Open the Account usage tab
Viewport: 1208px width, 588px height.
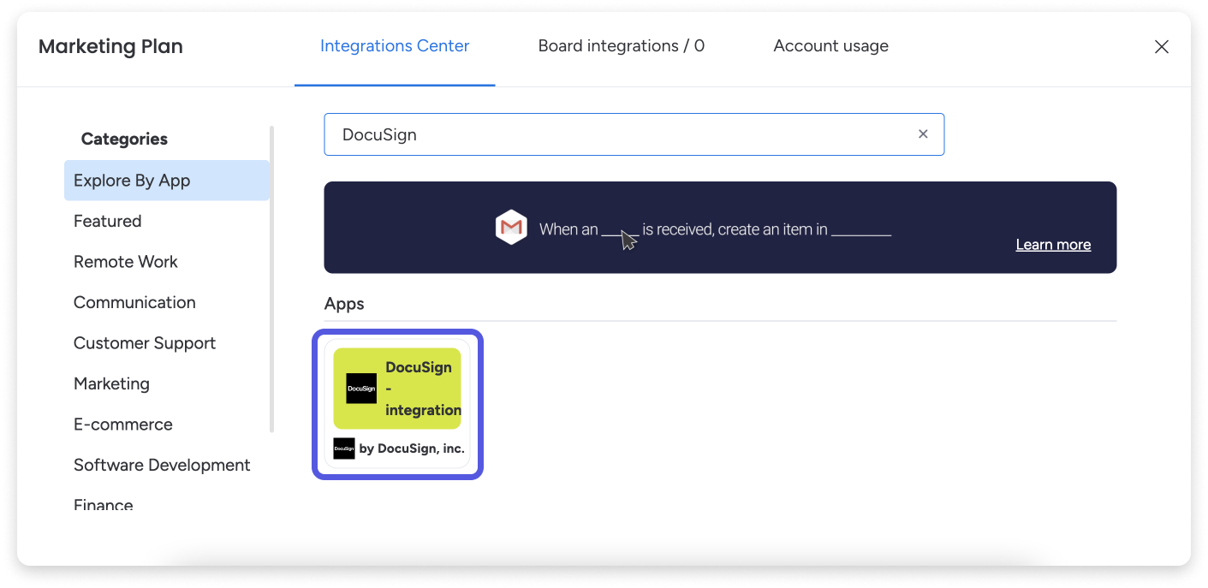click(830, 45)
